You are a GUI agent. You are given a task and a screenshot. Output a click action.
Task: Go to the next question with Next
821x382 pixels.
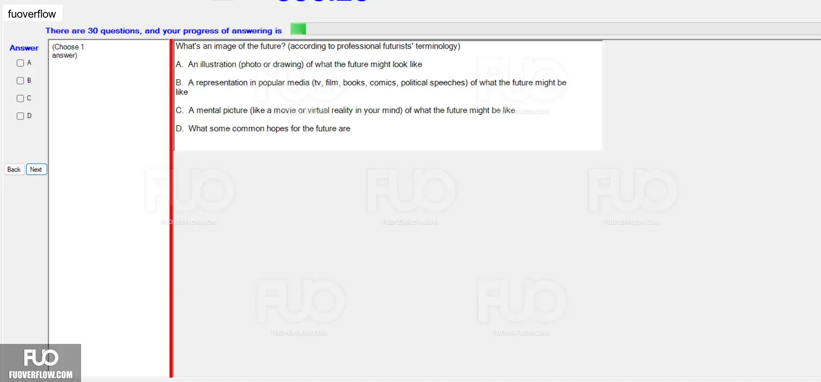coord(36,170)
